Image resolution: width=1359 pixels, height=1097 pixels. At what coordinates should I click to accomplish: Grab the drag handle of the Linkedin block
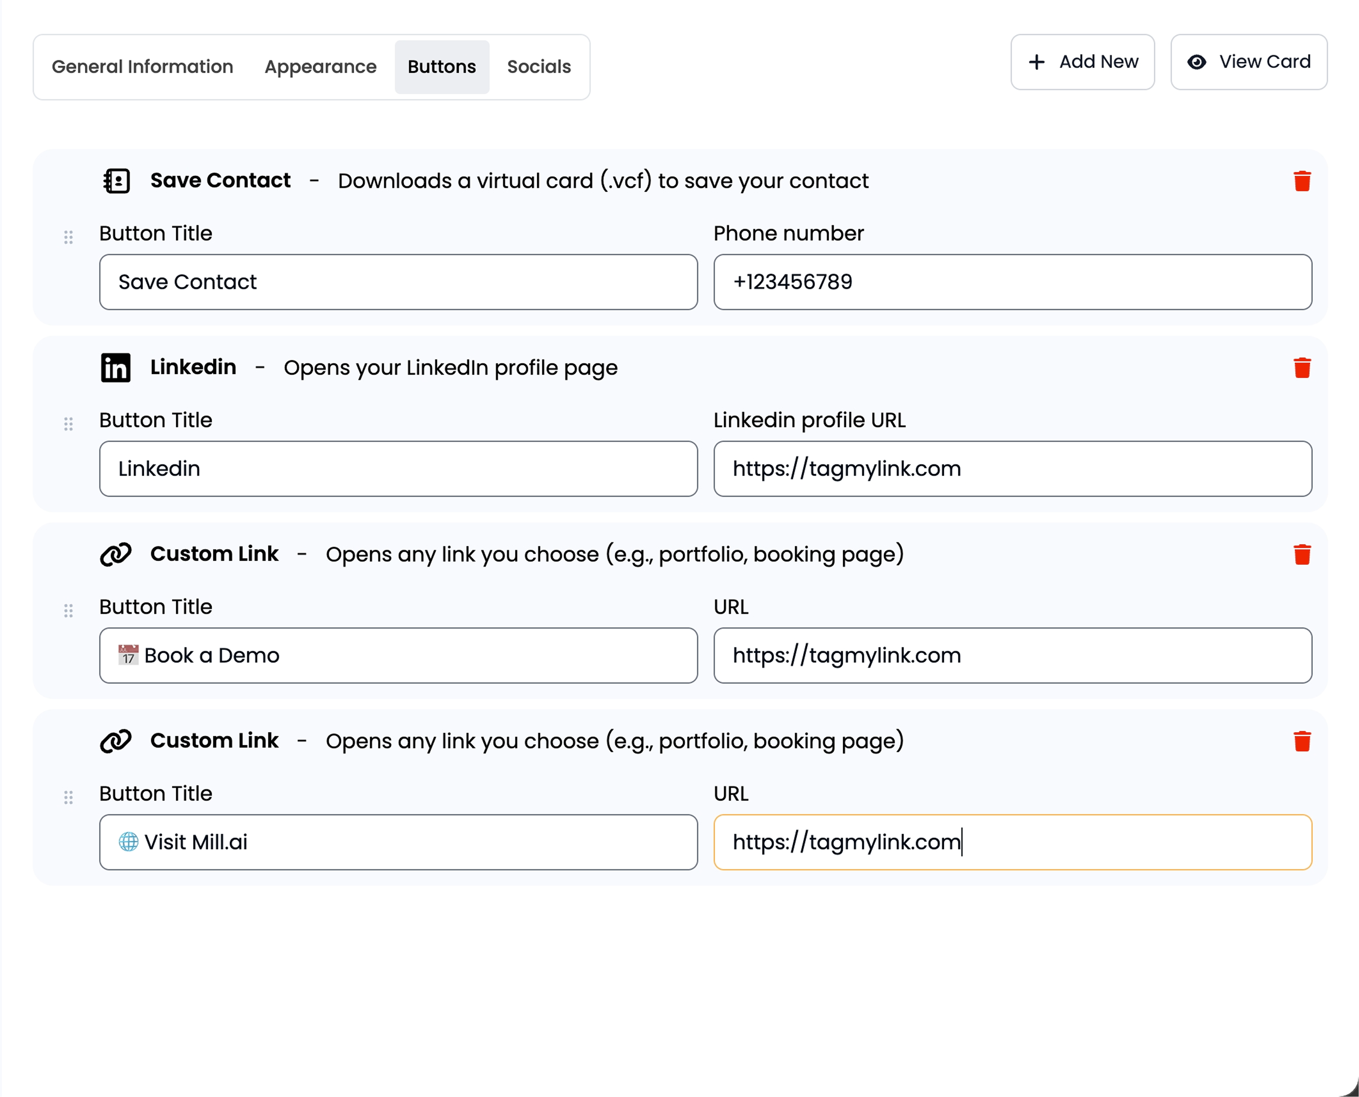coord(69,423)
